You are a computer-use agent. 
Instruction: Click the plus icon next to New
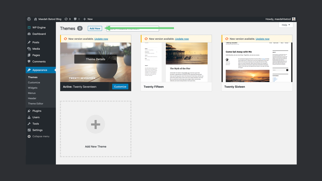[x=84, y=19]
